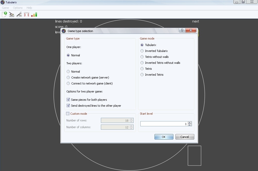Click the 'Game type' group title

73,38
